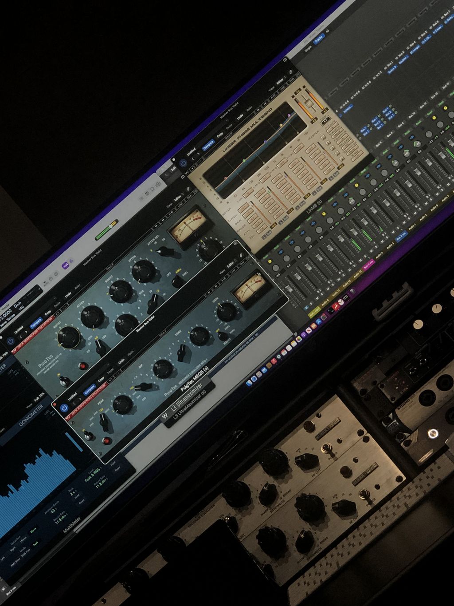The image size is (454, 606).
Task: Click the low Boost knob on EQP-1A
Action: pos(69,337)
